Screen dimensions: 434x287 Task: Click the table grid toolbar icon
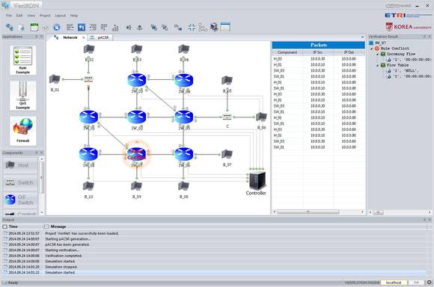click(225, 27)
